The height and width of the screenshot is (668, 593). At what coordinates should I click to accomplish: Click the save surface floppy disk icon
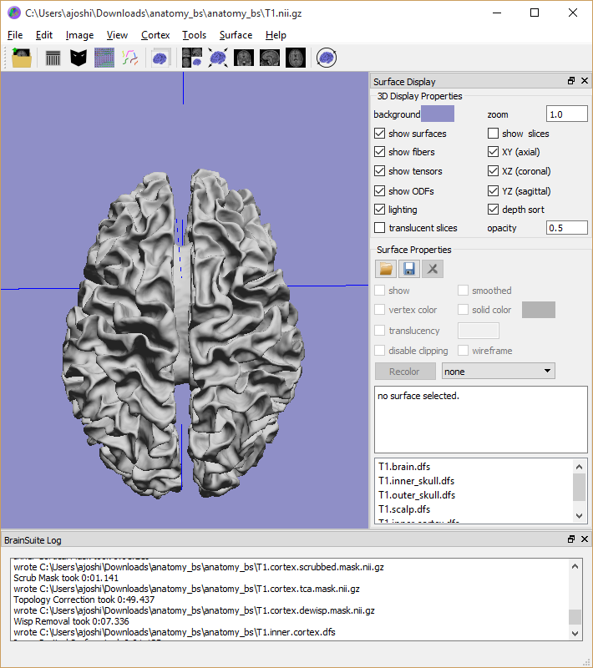point(409,269)
